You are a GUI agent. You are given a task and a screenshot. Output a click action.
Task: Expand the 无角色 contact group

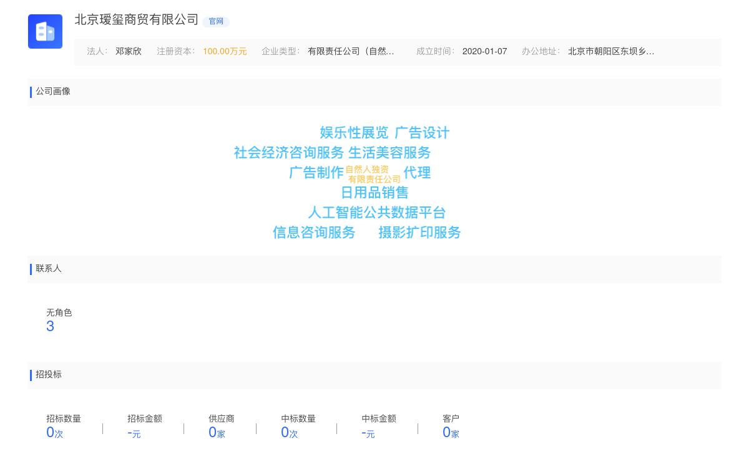60,312
